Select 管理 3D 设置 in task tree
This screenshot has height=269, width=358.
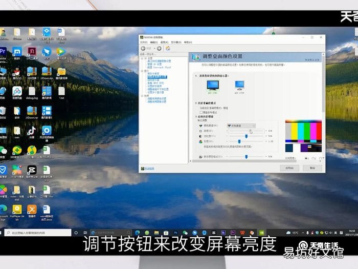[154, 64]
